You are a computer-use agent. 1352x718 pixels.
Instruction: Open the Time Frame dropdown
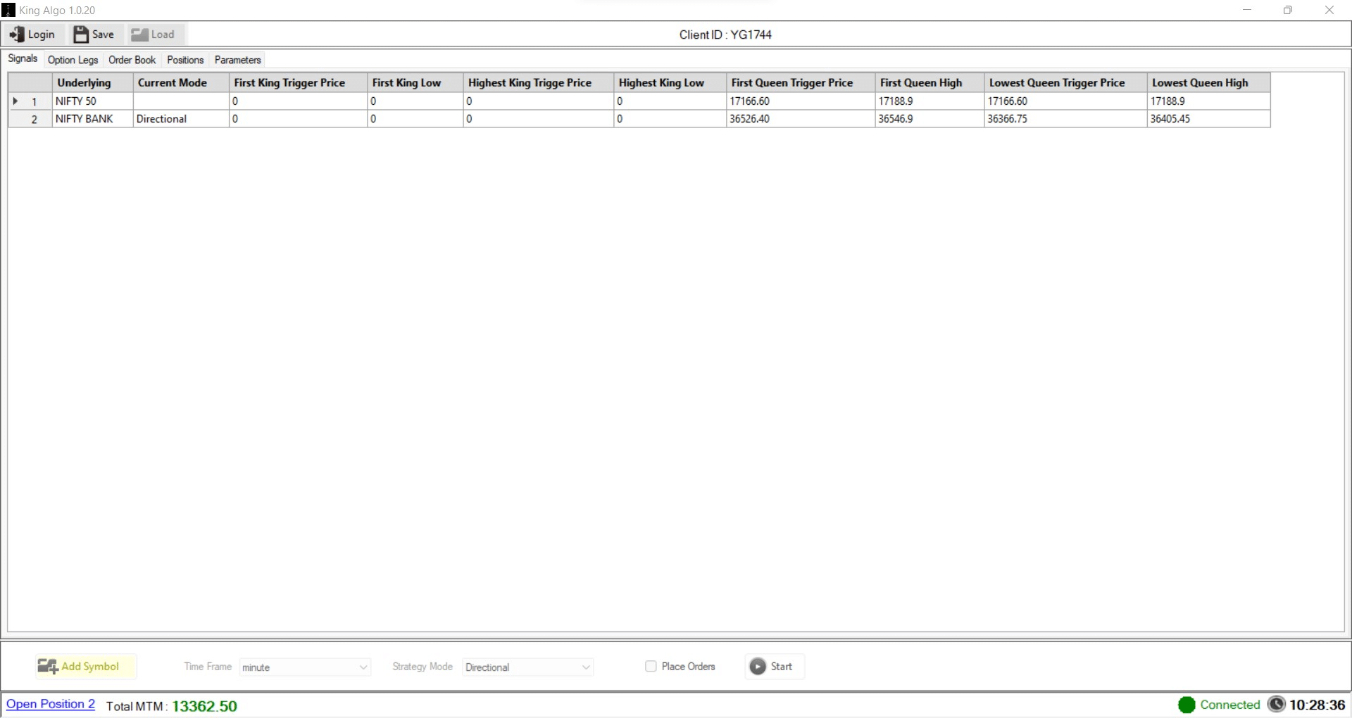click(305, 667)
